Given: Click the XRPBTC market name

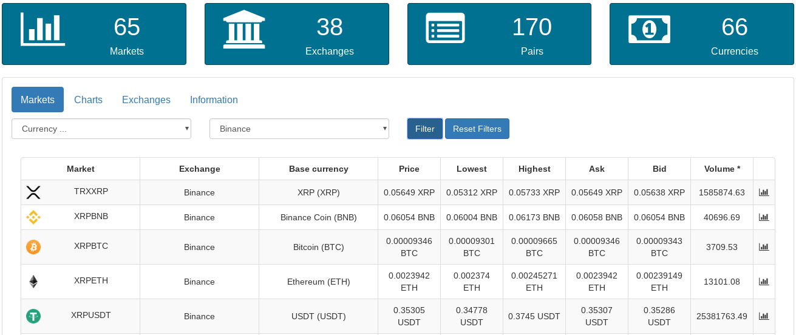Looking at the screenshot, I should [x=91, y=246].
